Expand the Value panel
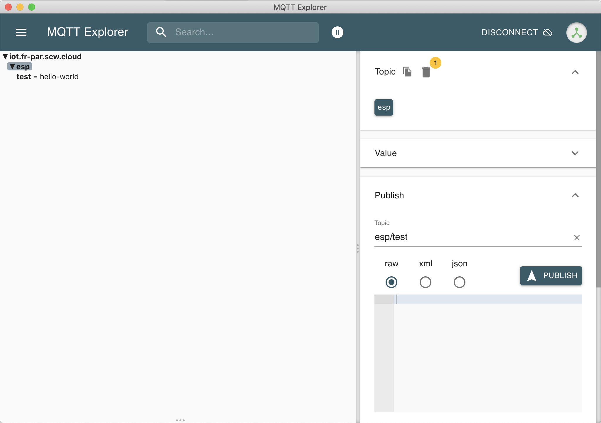 click(x=575, y=153)
